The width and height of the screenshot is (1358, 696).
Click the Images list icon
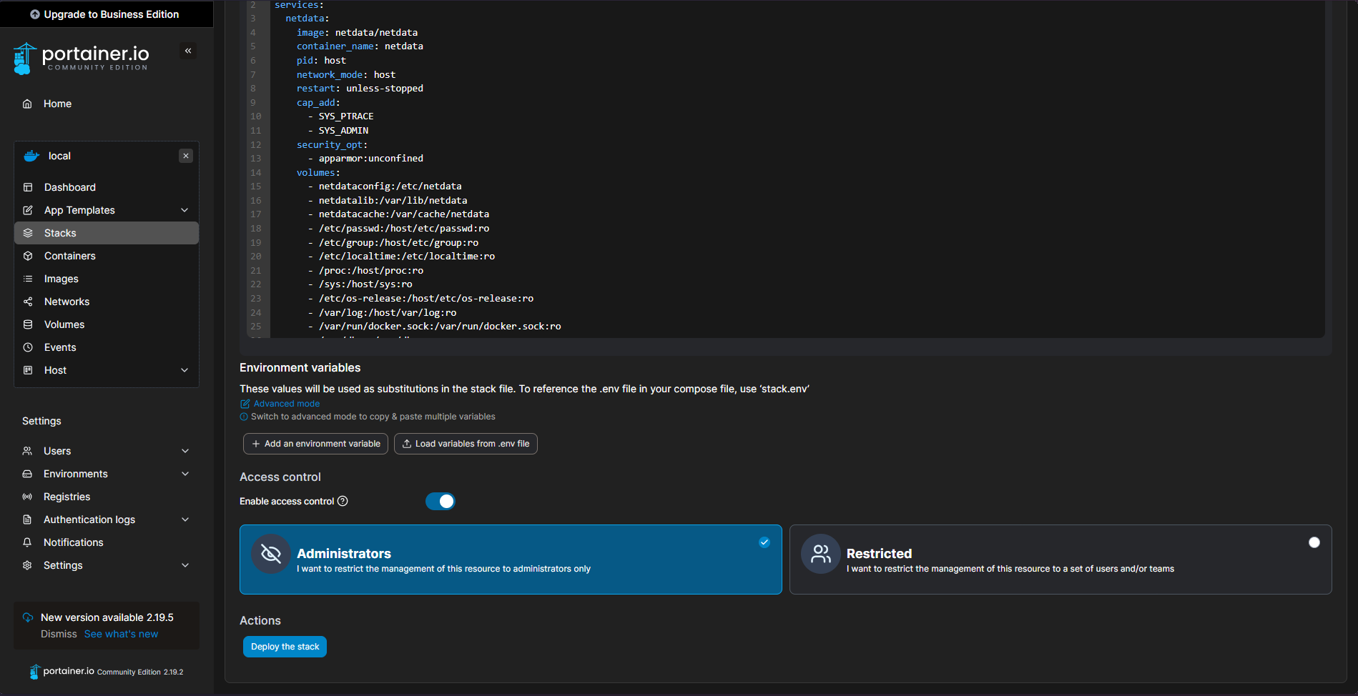click(29, 278)
